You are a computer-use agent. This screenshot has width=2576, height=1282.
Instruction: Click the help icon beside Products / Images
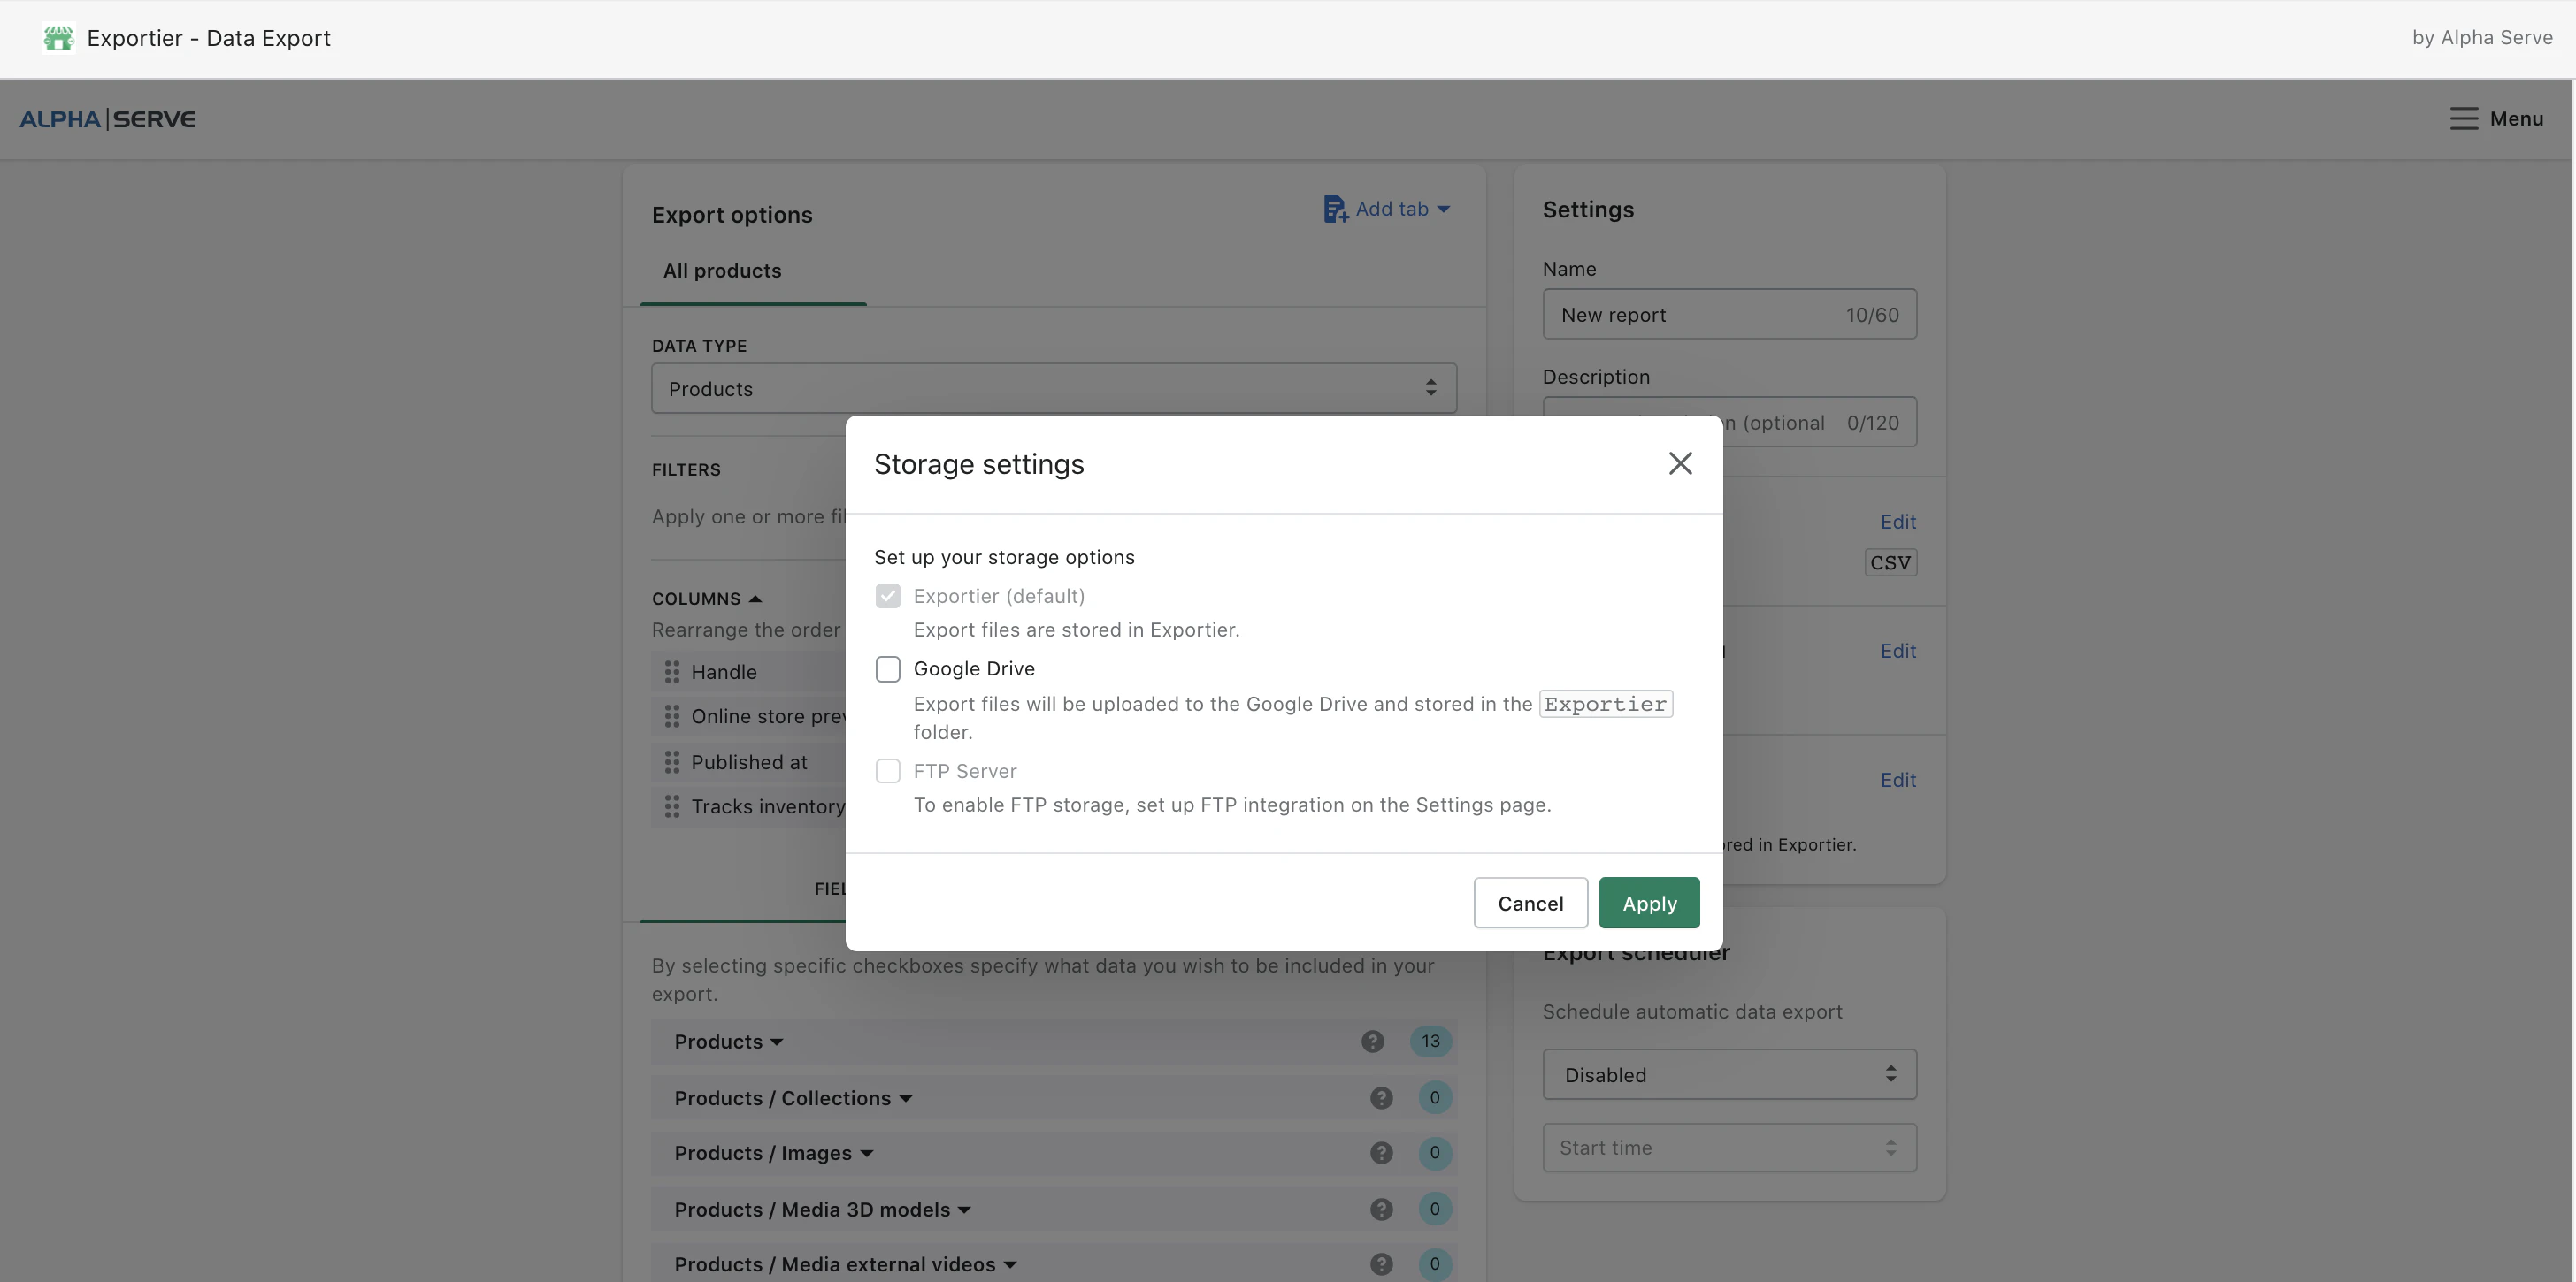(x=1381, y=1152)
